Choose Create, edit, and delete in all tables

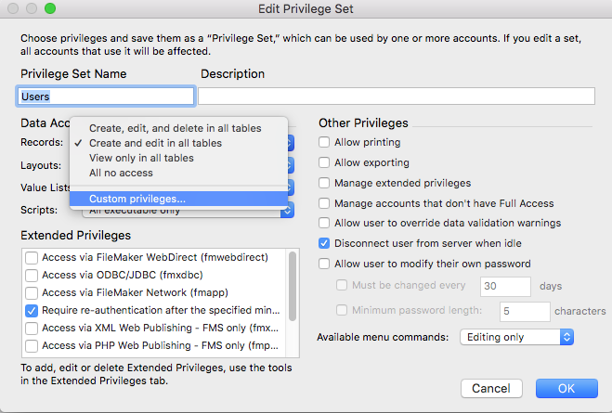click(175, 128)
